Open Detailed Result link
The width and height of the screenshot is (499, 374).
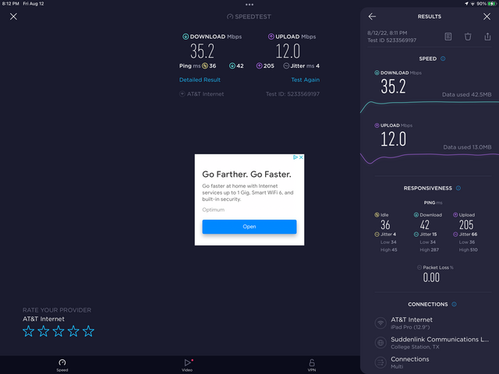pyautogui.click(x=200, y=79)
